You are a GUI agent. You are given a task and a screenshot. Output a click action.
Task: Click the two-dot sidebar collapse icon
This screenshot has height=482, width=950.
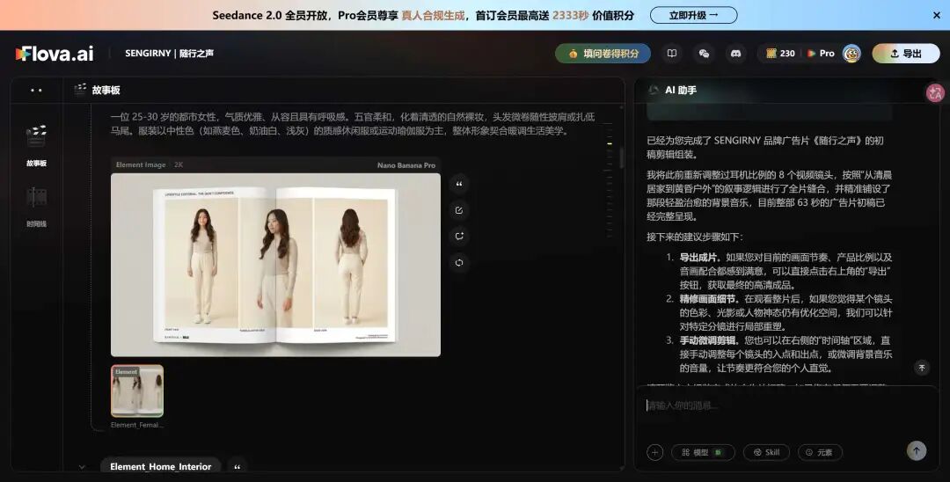(x=36, y=91)
